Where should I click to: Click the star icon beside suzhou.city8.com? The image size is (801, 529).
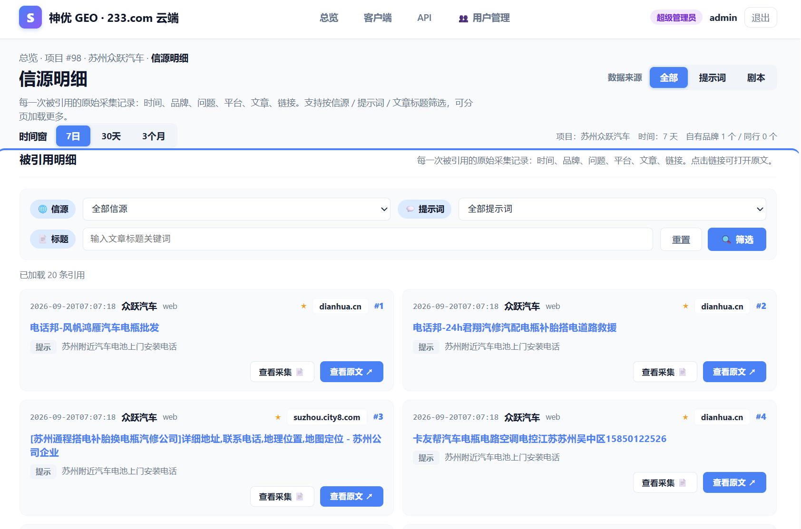pyautogui.click(x=278, y=417)
